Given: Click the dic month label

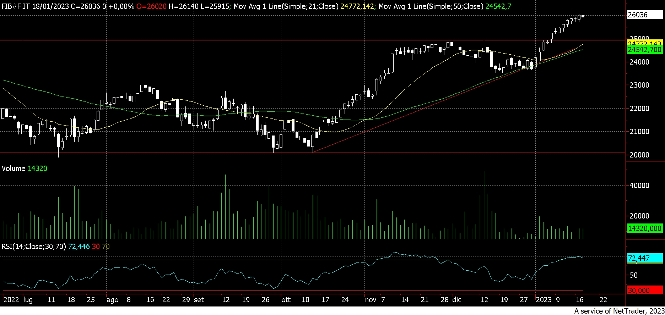Looking at the screenshot, I should click(457, 300).
